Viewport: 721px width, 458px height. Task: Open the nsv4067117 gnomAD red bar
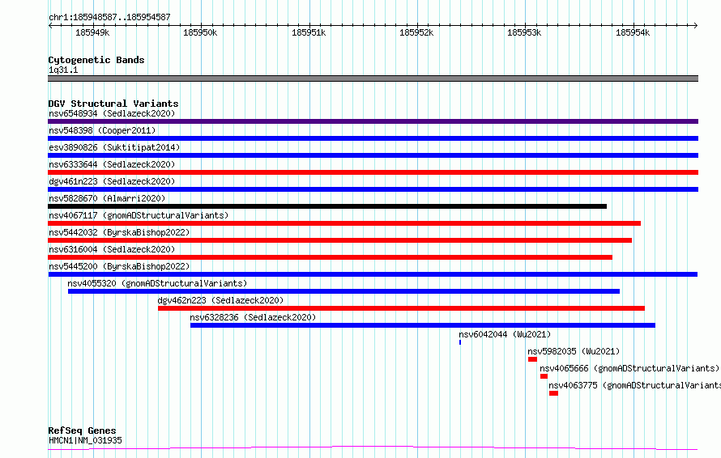[344, 223]
